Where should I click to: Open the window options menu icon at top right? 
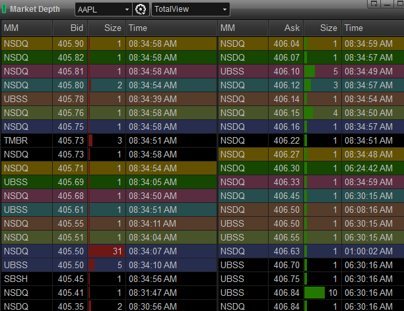374,3
